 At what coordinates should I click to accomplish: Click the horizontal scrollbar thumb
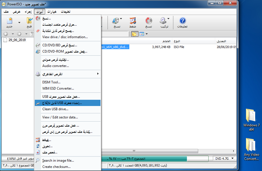150,151
